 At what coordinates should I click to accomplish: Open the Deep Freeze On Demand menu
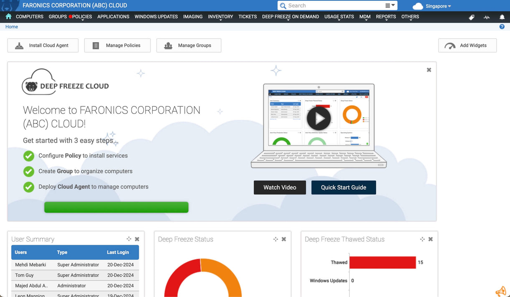[x=290, y=17]
